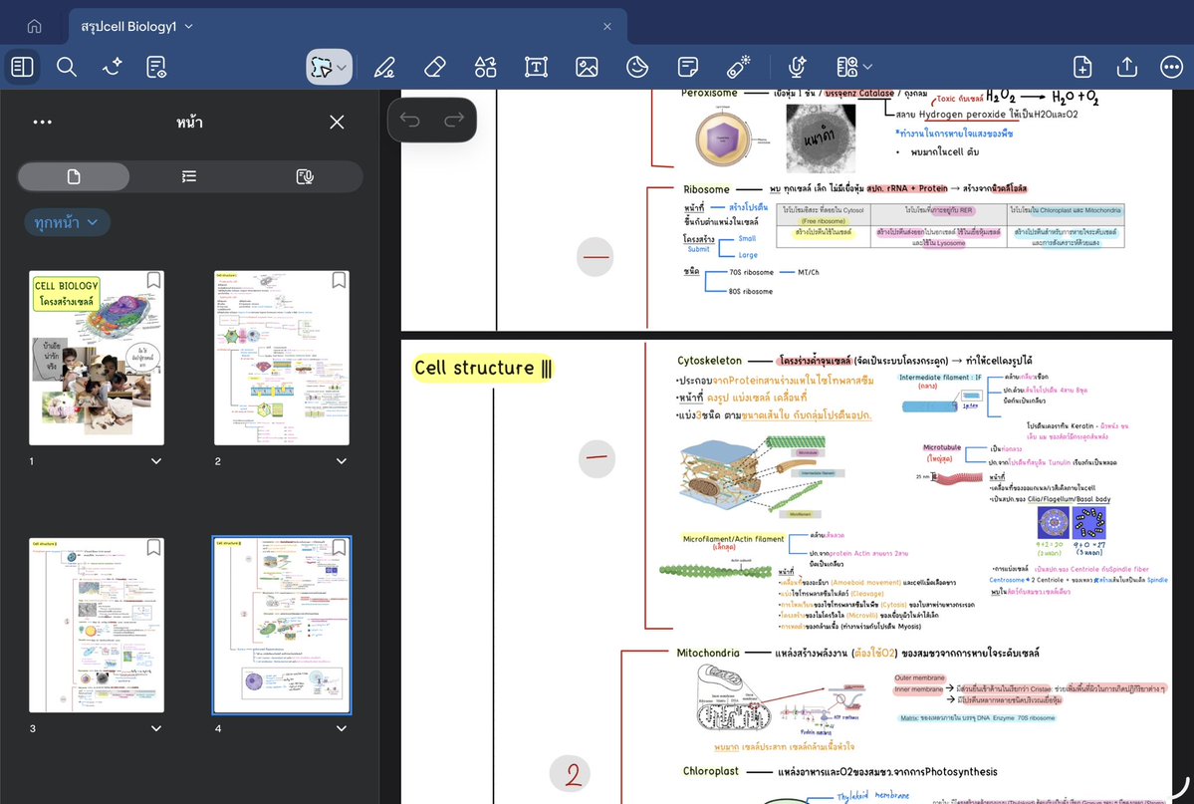This screenshot has height=804, width=1194.
Task: Open the toolbar more options menu
Action: (x=1171, y=67)
